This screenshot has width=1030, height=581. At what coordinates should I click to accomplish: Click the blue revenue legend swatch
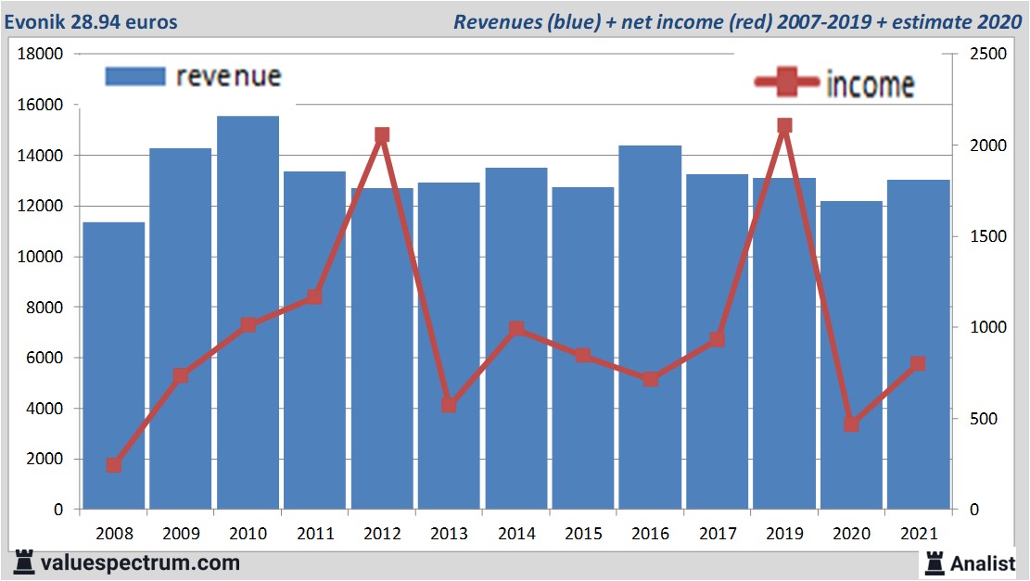134,76
